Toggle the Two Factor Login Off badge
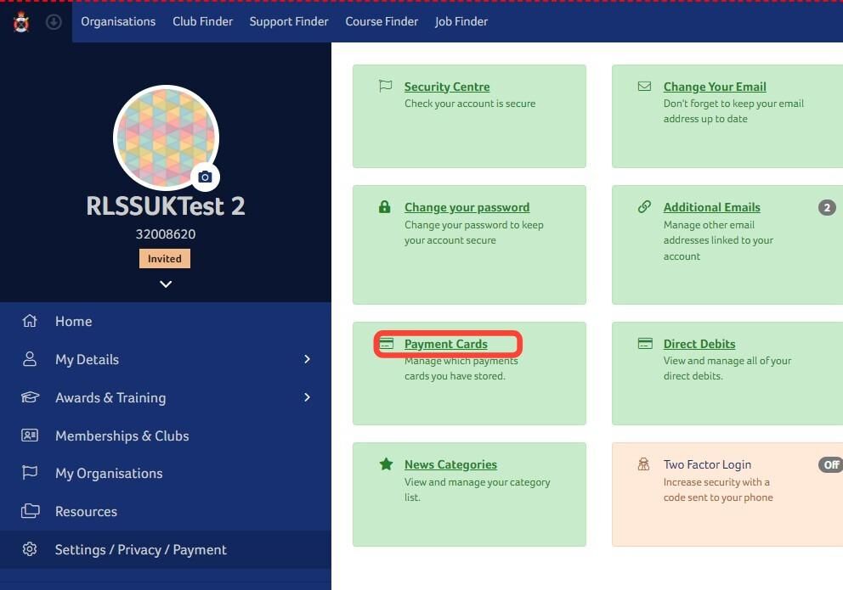 coord(830,465)
